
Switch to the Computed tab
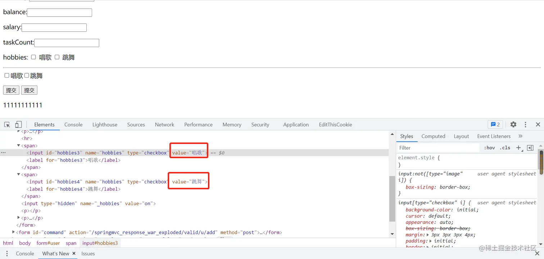pyautogui.click(x=433, y=136)
